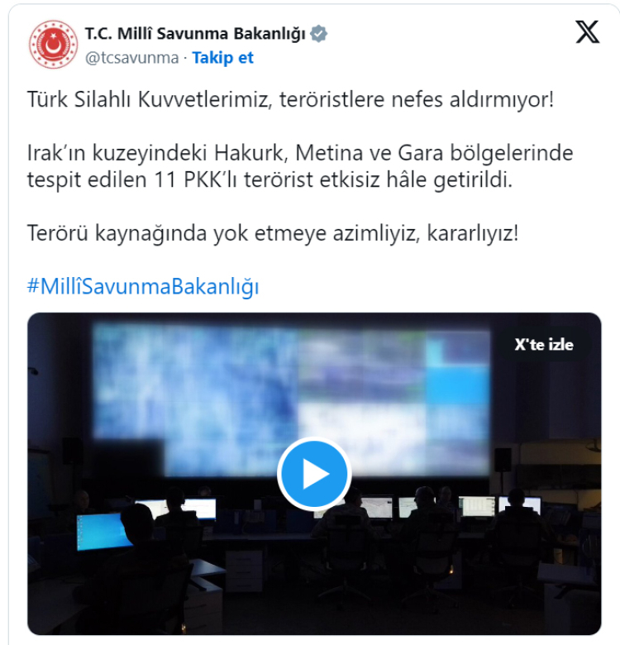Screen dimensions: 620x645
Task: Play the embedded video
Action: [314, 474]
